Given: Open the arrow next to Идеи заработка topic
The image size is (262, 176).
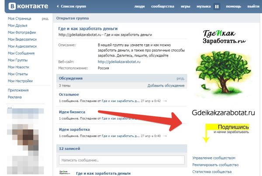Looking at the screenshot, I should [165, 136].
